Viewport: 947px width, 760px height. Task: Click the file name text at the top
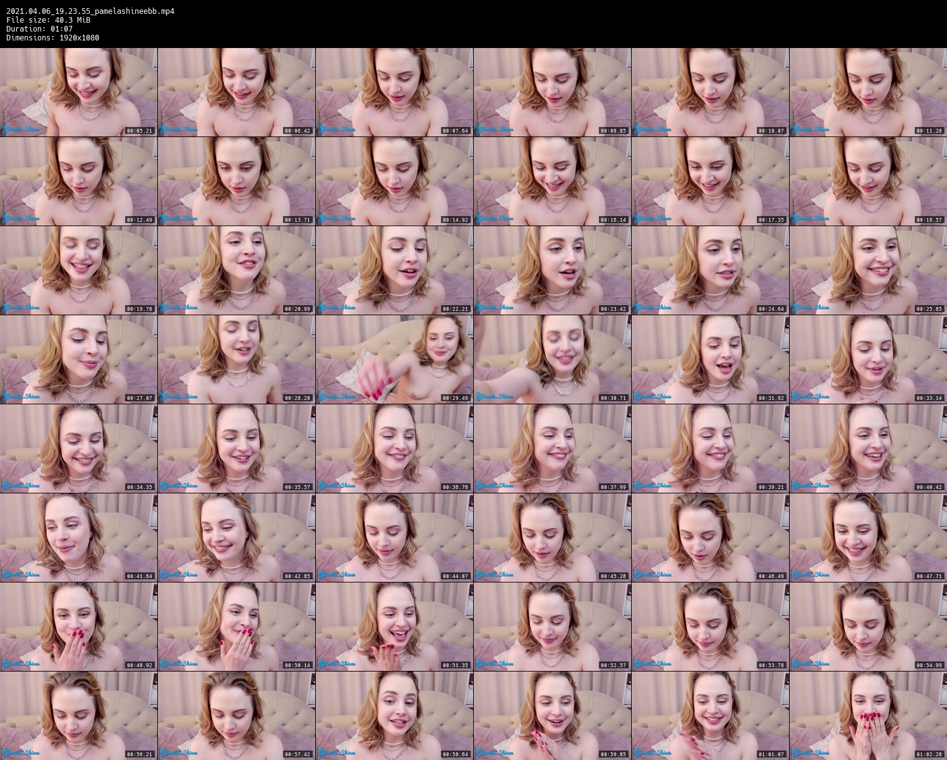(x=90, y=11)
